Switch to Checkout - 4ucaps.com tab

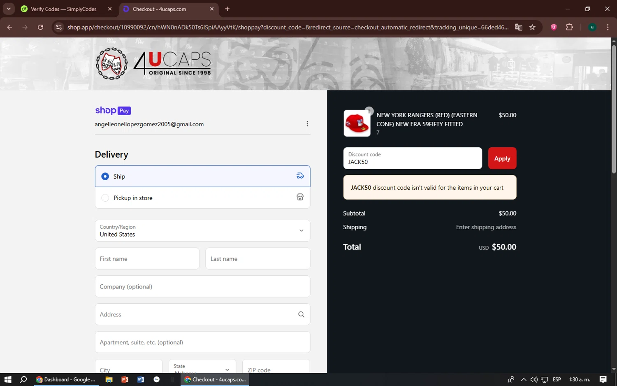159,9
